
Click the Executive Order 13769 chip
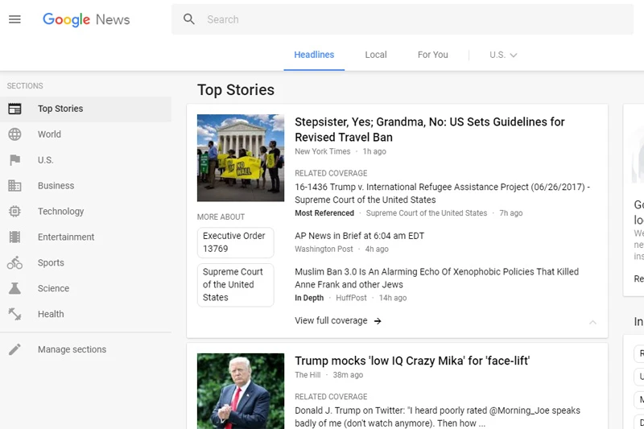coord(235,242)
